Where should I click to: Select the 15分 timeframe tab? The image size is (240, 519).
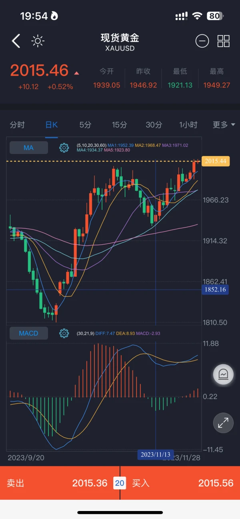point(119,125)
